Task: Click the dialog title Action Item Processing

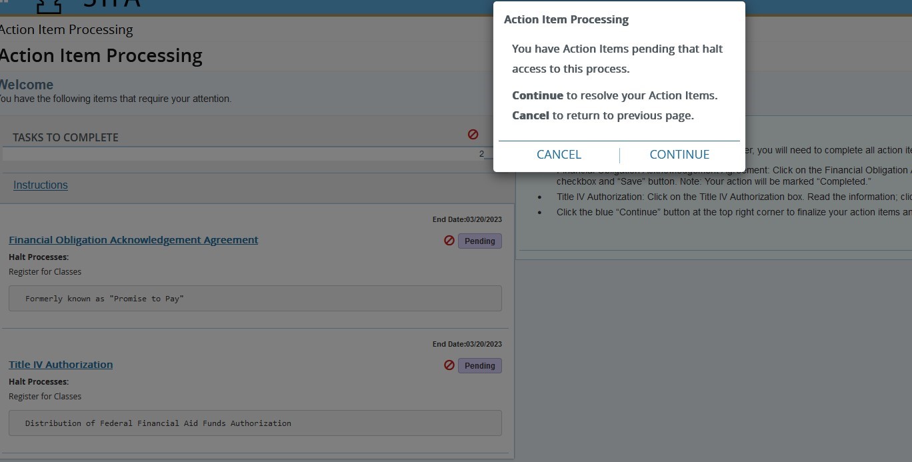Action: click(566, 19)
